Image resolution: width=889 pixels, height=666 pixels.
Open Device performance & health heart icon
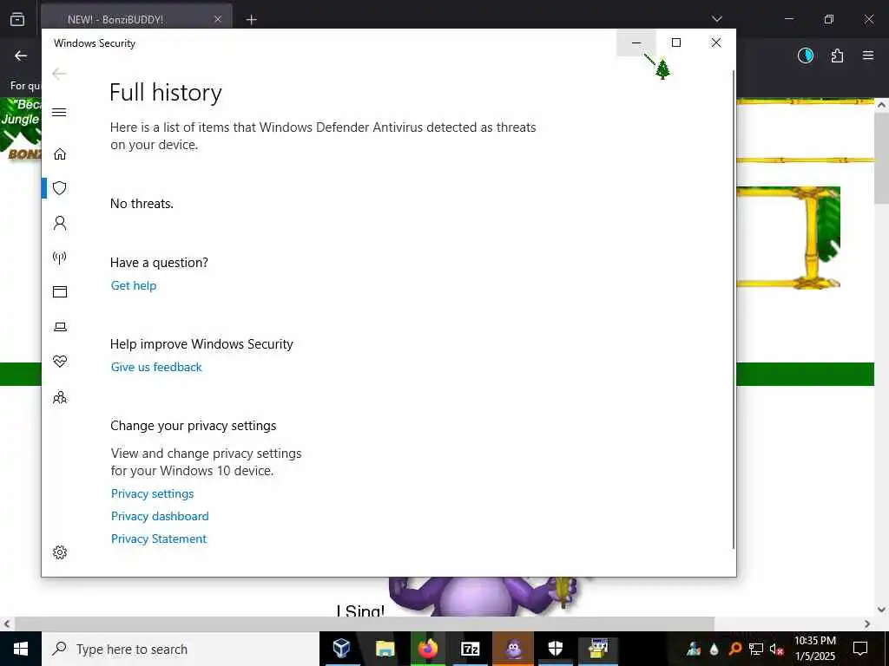60,362
